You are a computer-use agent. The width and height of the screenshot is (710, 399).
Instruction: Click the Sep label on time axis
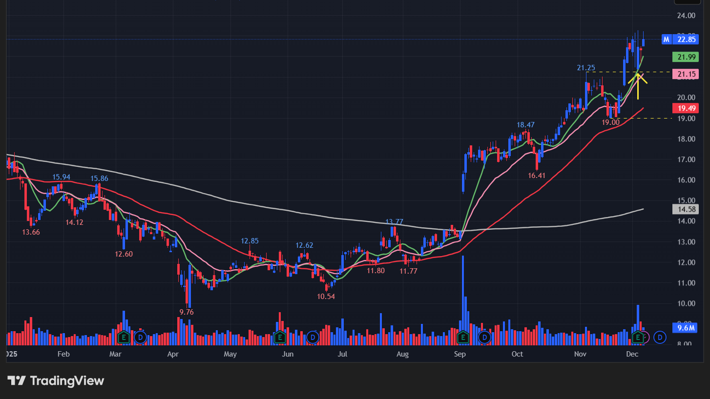coord(459,354)
